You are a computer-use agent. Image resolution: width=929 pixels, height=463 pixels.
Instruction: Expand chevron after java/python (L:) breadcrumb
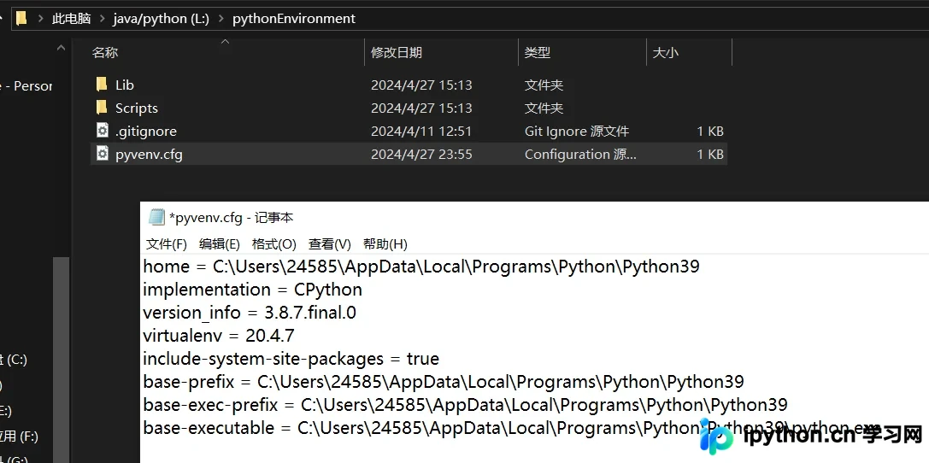221,18
